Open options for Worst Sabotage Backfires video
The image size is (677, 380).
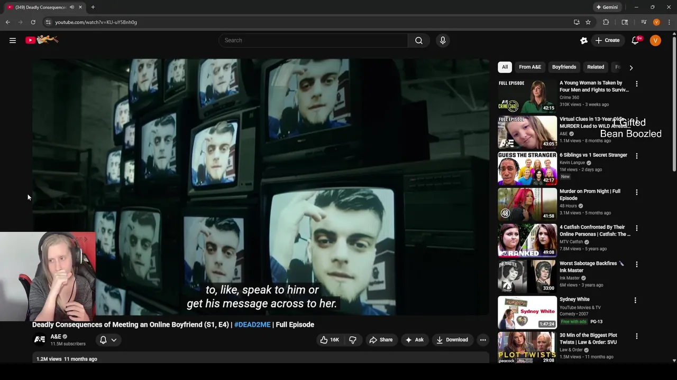637,264
